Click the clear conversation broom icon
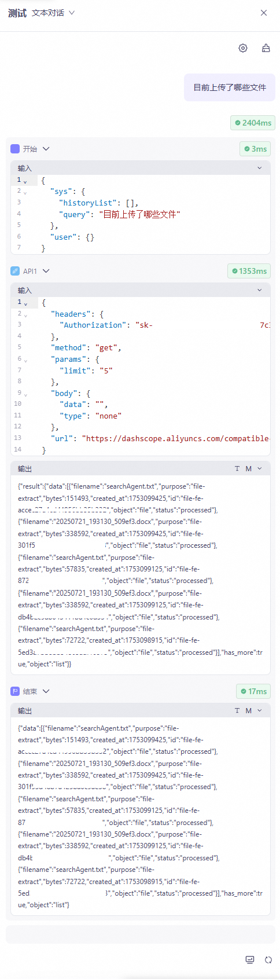 pos(266,48)
